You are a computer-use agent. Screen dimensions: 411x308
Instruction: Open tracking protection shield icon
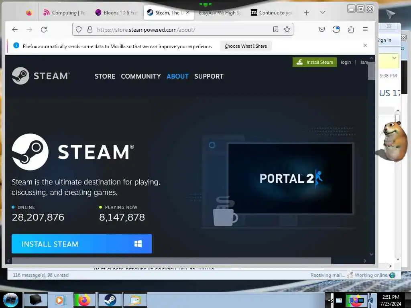(x=79, y=29)
